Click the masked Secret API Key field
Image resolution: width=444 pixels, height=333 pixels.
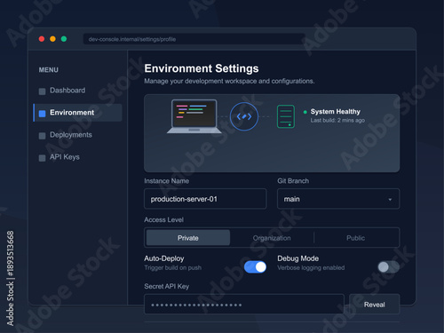point(244,305)
